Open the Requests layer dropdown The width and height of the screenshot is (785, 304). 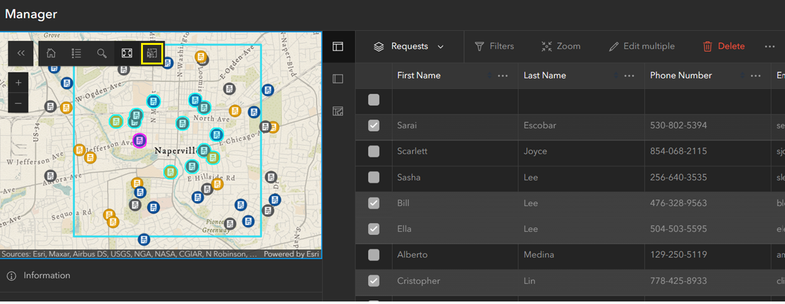409,46
